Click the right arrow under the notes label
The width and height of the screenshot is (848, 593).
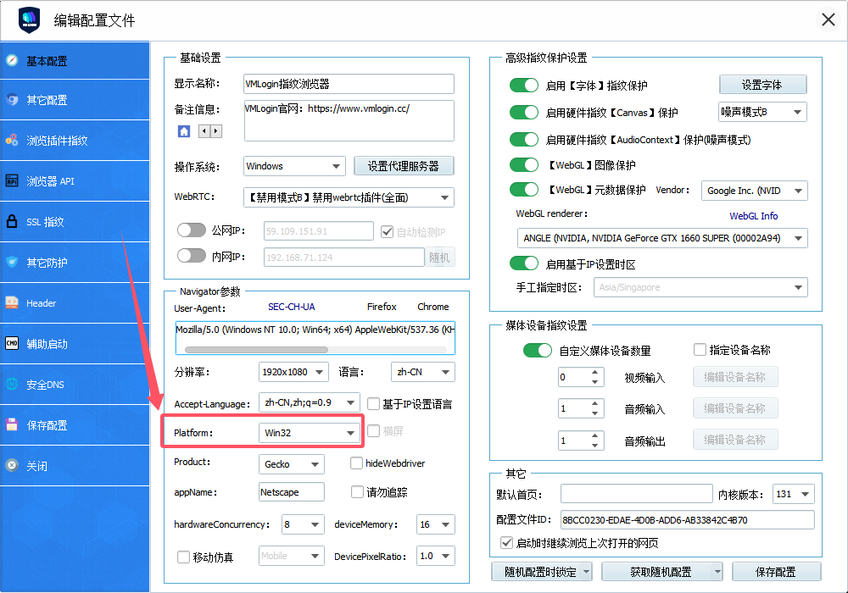coord(215,131)
